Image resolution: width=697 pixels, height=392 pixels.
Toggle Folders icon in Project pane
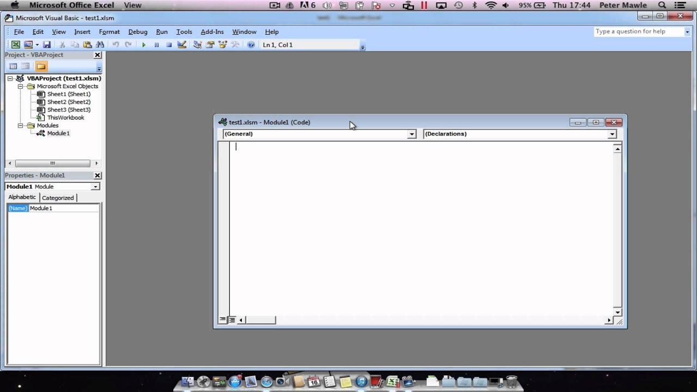pos(41,66)
